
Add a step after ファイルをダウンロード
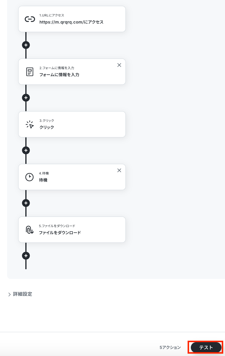click(x=26, y=256)
